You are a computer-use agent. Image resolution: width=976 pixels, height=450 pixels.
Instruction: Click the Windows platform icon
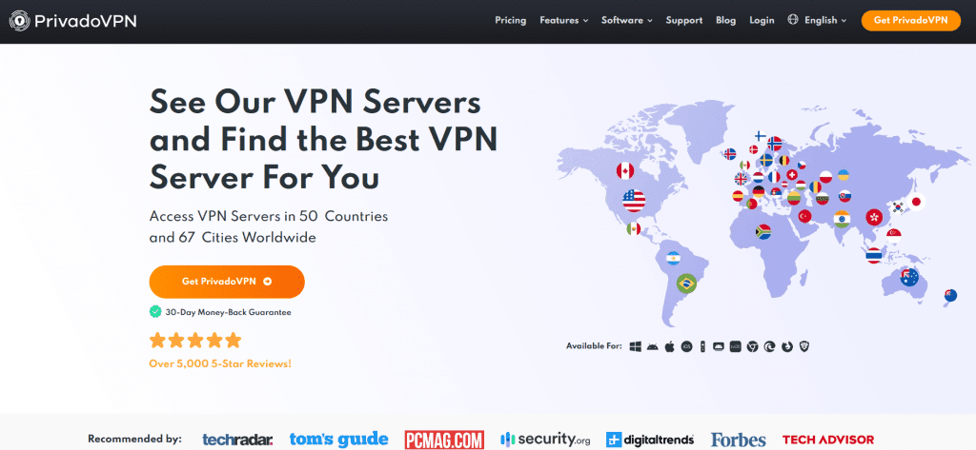(636, 346)
